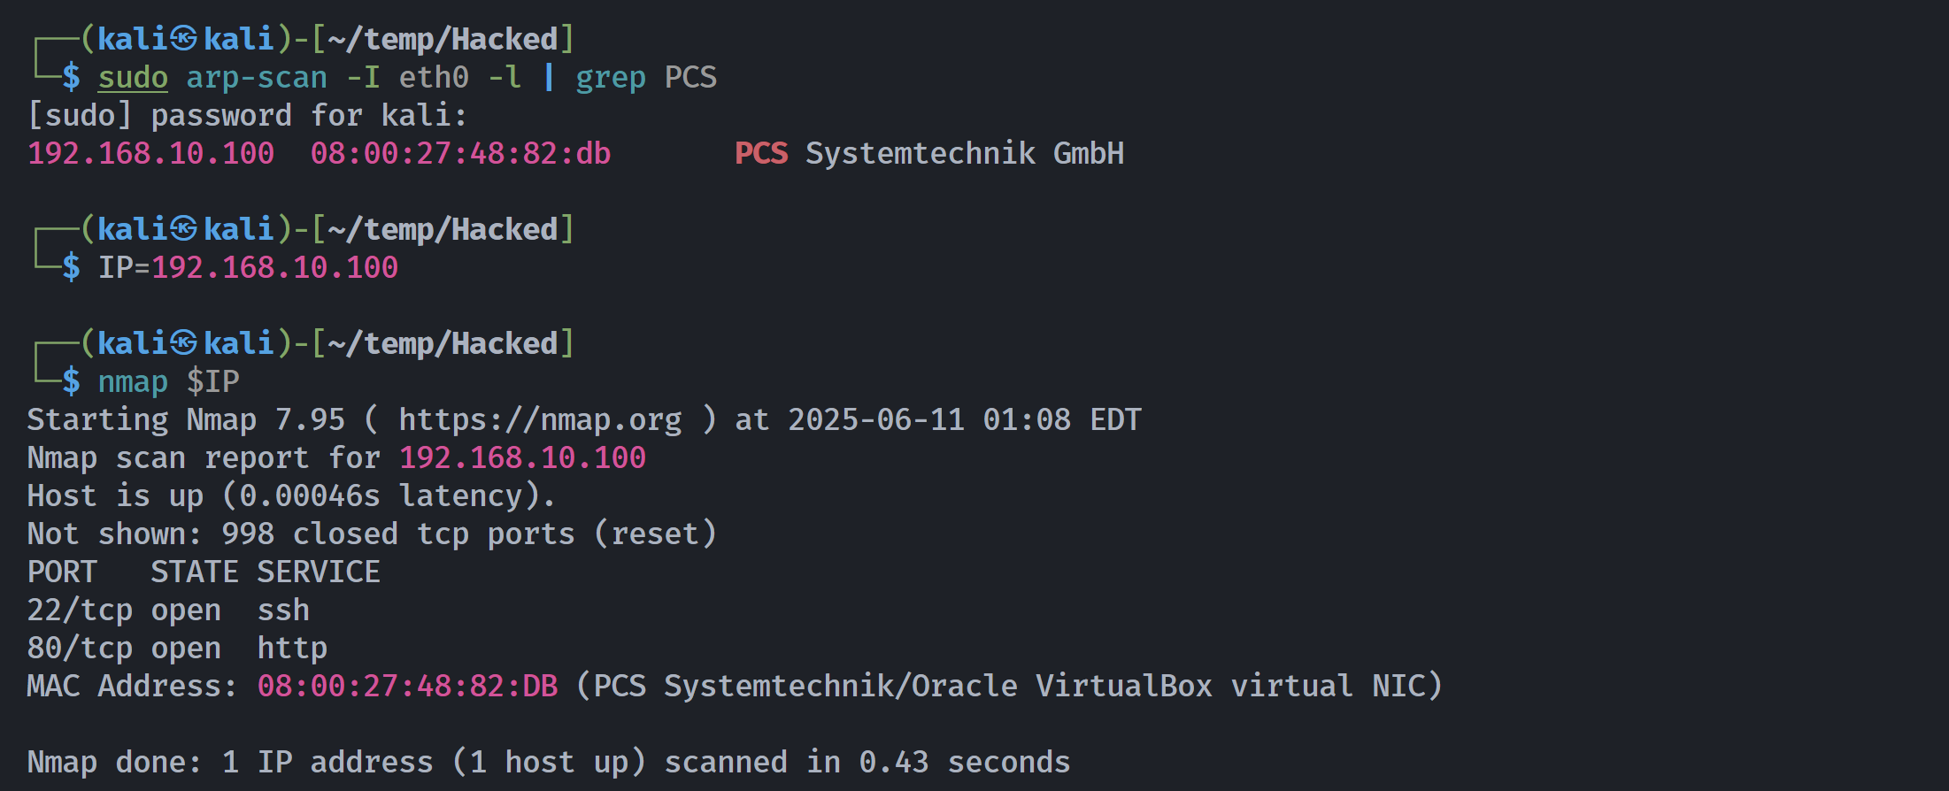This screenshot has height=791, width=1949.
Task: Click the pipe symbol before grep
Action: pos(549,77)
